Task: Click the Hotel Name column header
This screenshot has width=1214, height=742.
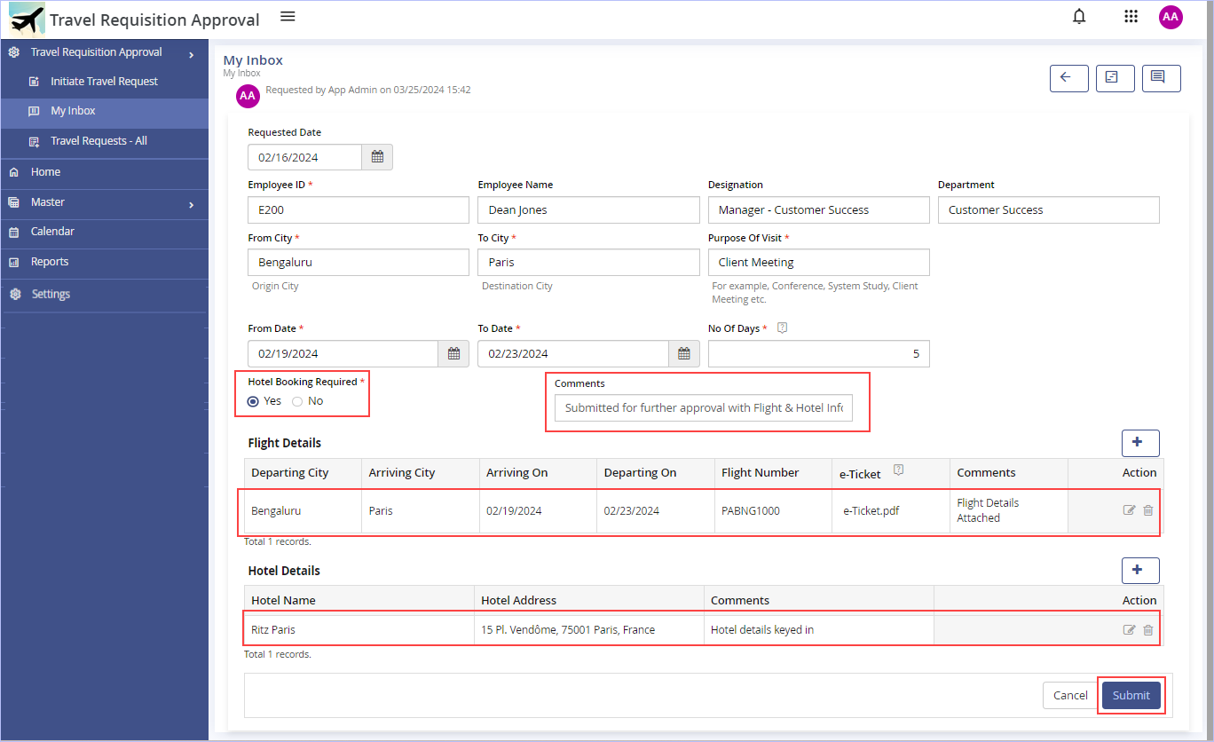Action: pyautogui.click(x=359, y=601)
